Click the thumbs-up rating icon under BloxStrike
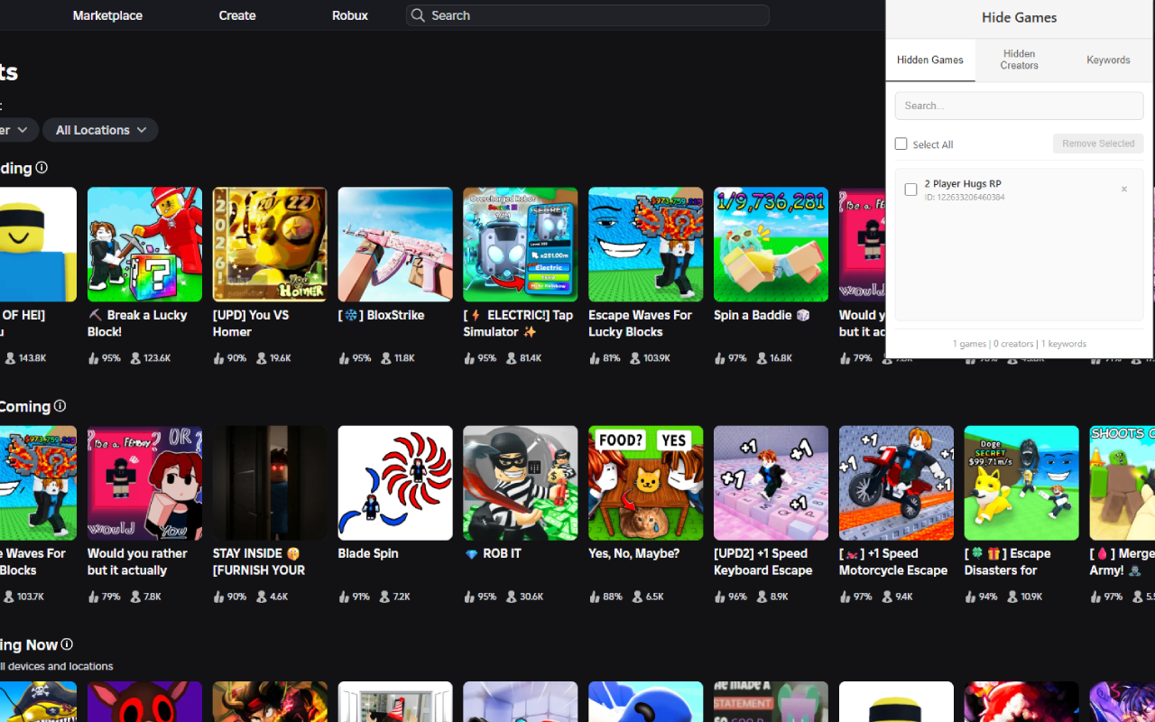 (344, 358)
